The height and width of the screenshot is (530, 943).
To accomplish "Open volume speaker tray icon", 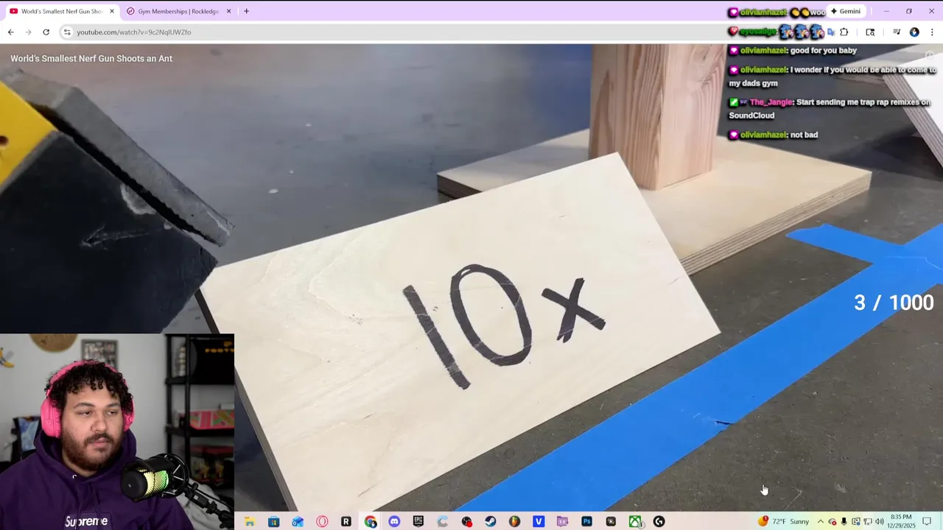I will coord(880,521).
